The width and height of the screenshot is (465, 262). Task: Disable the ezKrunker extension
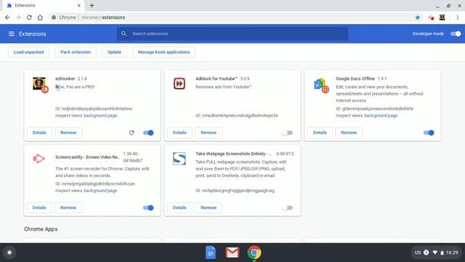coord(148,132)
